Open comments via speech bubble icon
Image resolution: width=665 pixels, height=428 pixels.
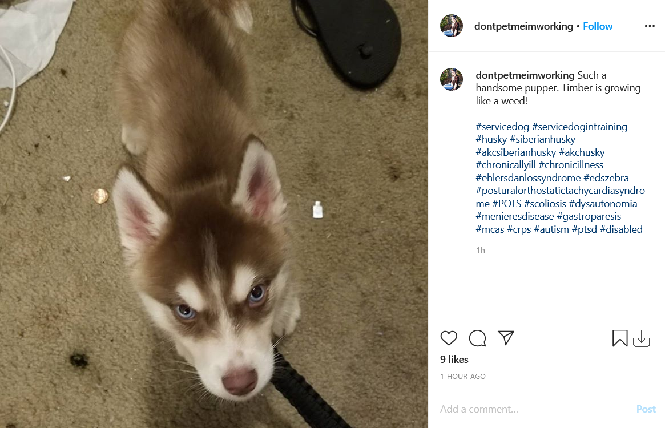(x=478, y=338)
